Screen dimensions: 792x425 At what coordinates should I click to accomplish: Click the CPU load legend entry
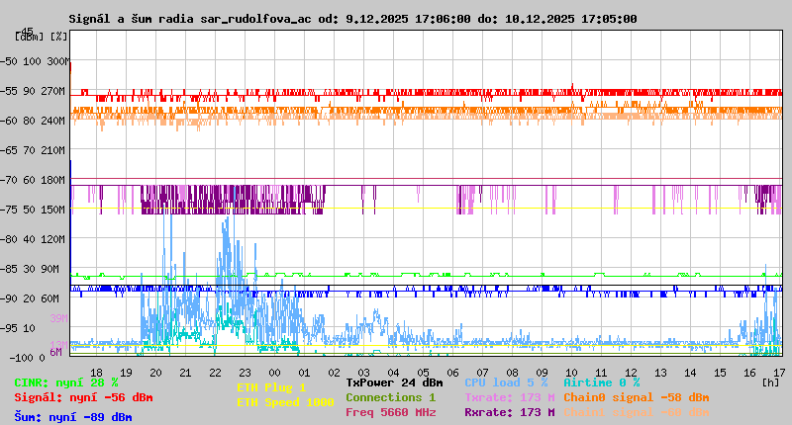(x=506, y=382)
